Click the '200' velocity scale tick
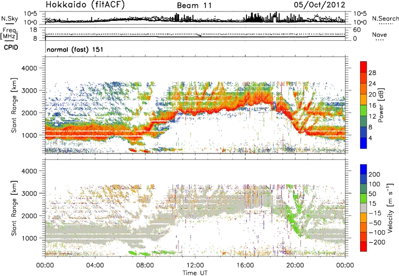The height and width of the screenshot is (276, 399). click(375, 174)
